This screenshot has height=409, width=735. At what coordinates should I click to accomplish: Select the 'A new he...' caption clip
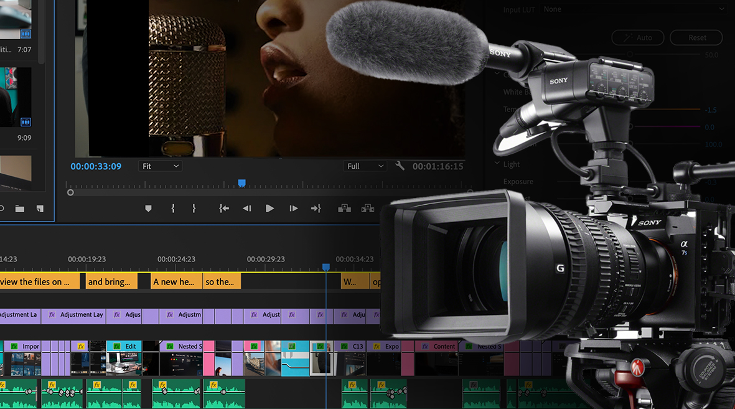[177, 281]
